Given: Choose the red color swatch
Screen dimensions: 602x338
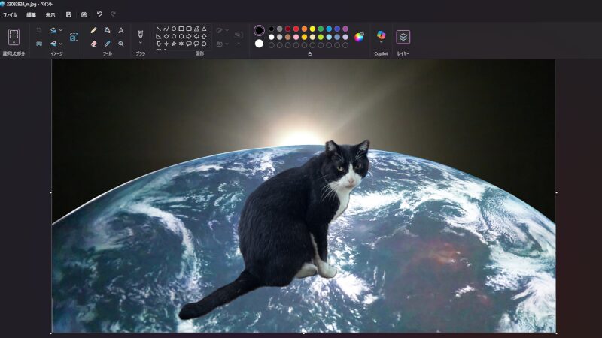Looking at the screenshot, I should pos(296,29).
